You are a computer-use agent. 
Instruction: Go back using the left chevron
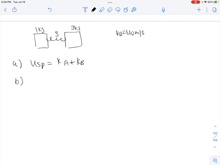click(5, 10)
